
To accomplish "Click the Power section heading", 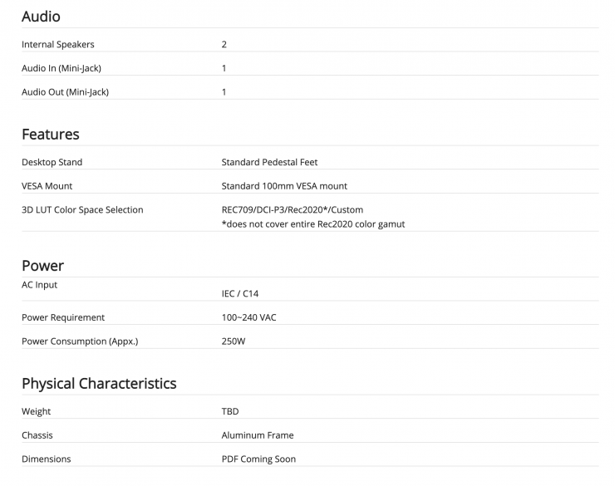I will [x=42, y=266].
